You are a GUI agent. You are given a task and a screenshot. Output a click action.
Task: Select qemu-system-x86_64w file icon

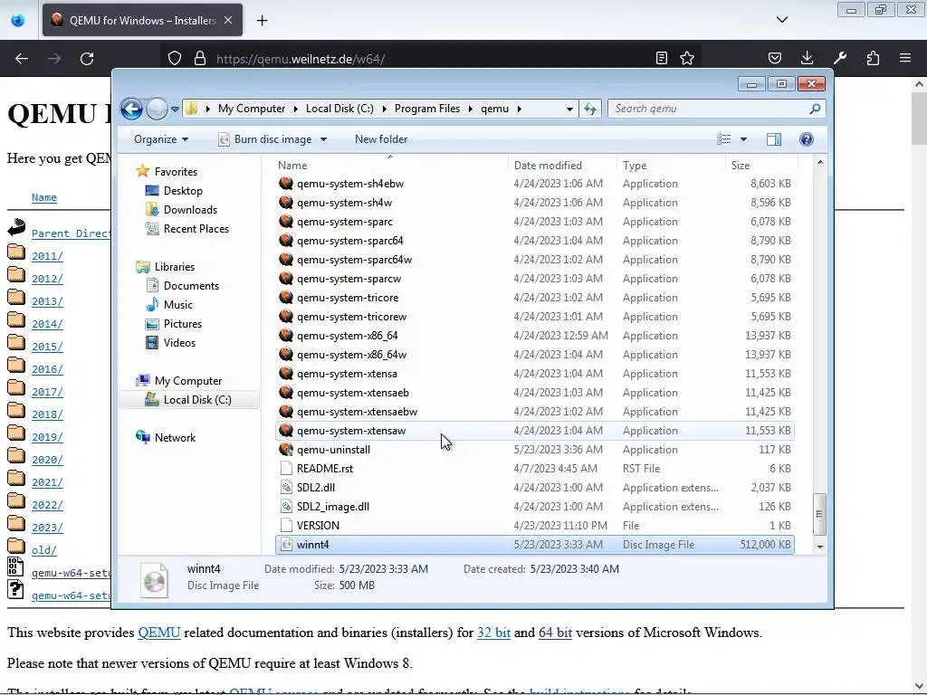click(x=286, y=355)
